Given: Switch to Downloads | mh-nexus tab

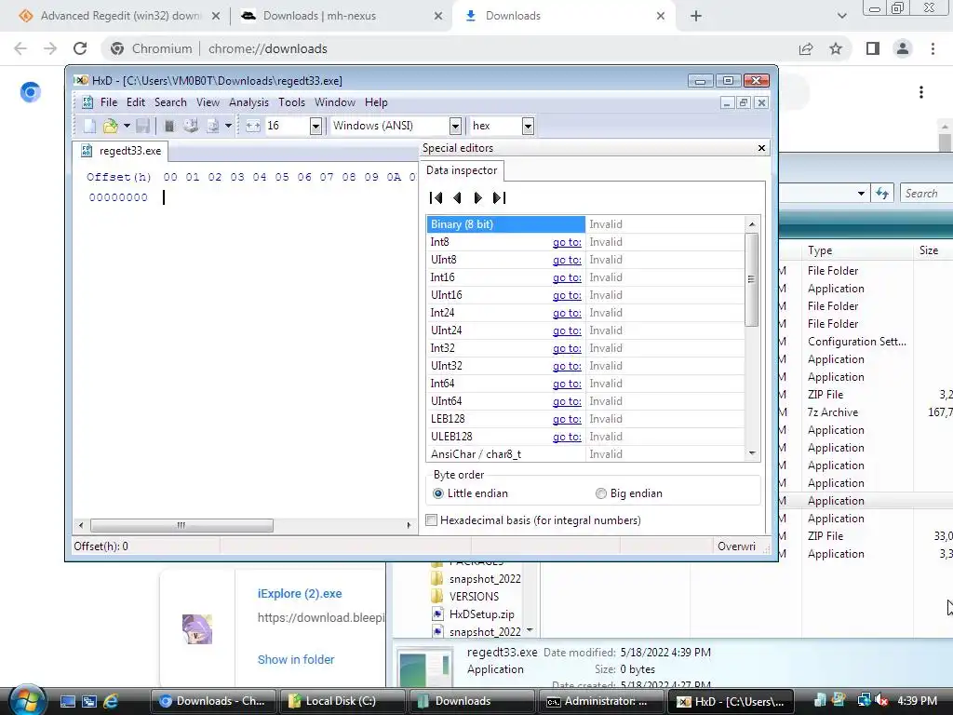Looking at the screenshot, I should [340, 16].
